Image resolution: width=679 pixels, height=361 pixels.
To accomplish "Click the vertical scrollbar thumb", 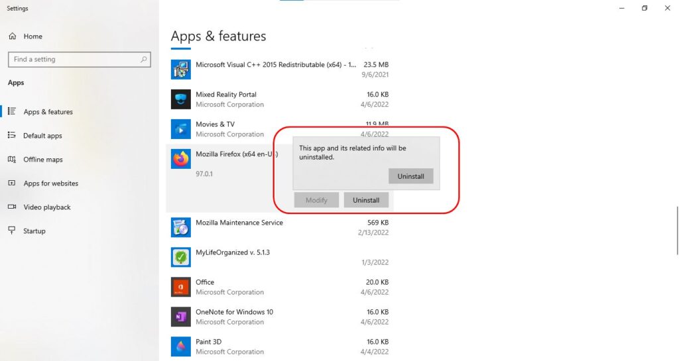I will (x=677, y=231).
